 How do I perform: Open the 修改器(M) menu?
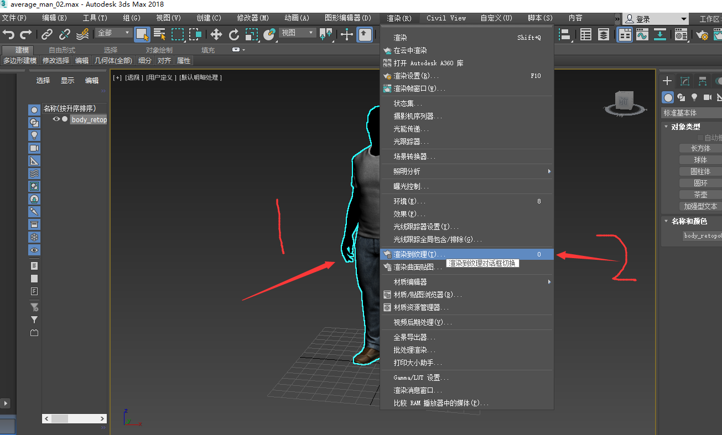pyautogui.click(x=253, y=18)
